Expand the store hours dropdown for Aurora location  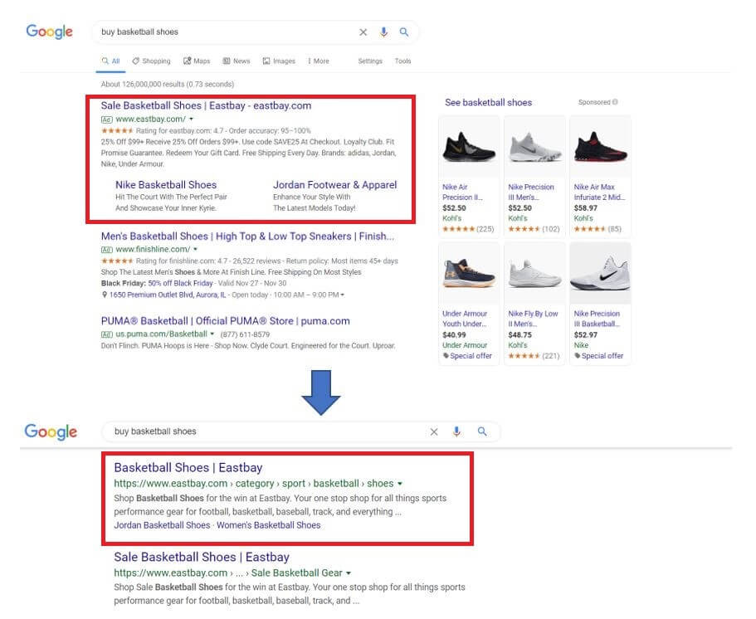tap(343, 295)
